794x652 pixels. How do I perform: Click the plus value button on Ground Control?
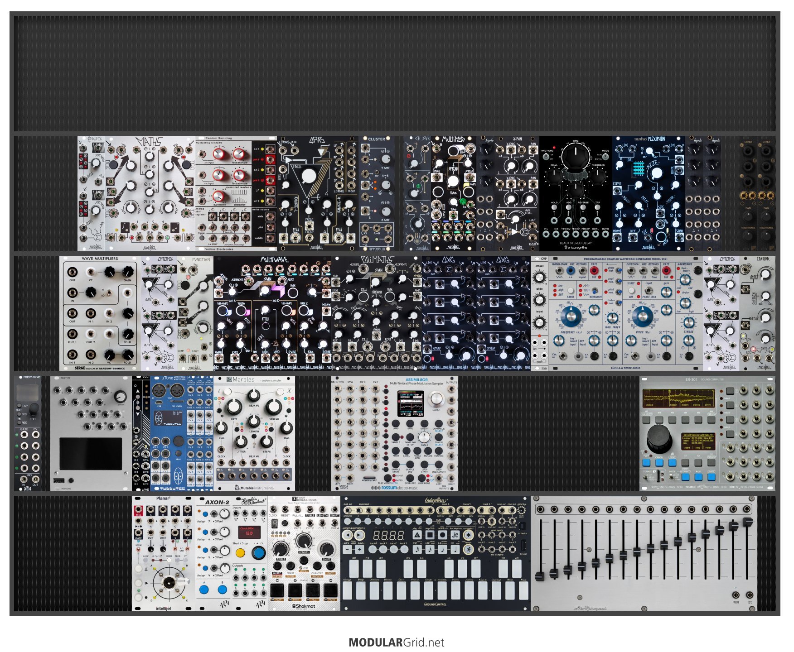359,549
